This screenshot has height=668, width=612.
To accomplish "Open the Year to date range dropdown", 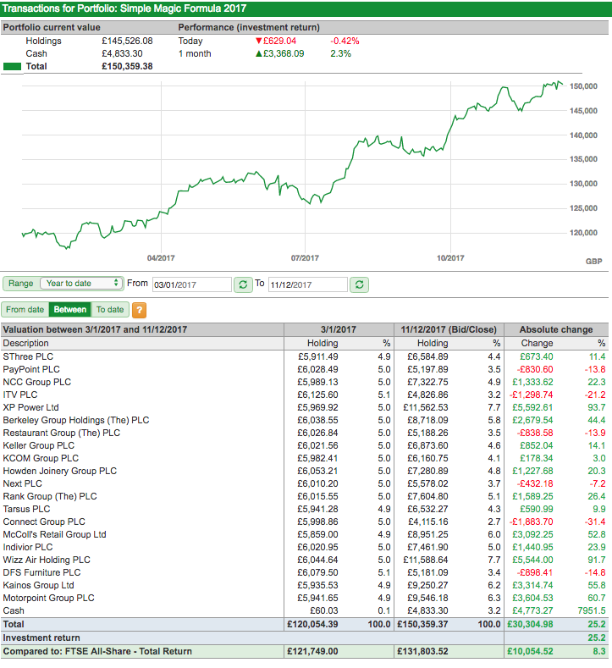I will pos(80,284).
